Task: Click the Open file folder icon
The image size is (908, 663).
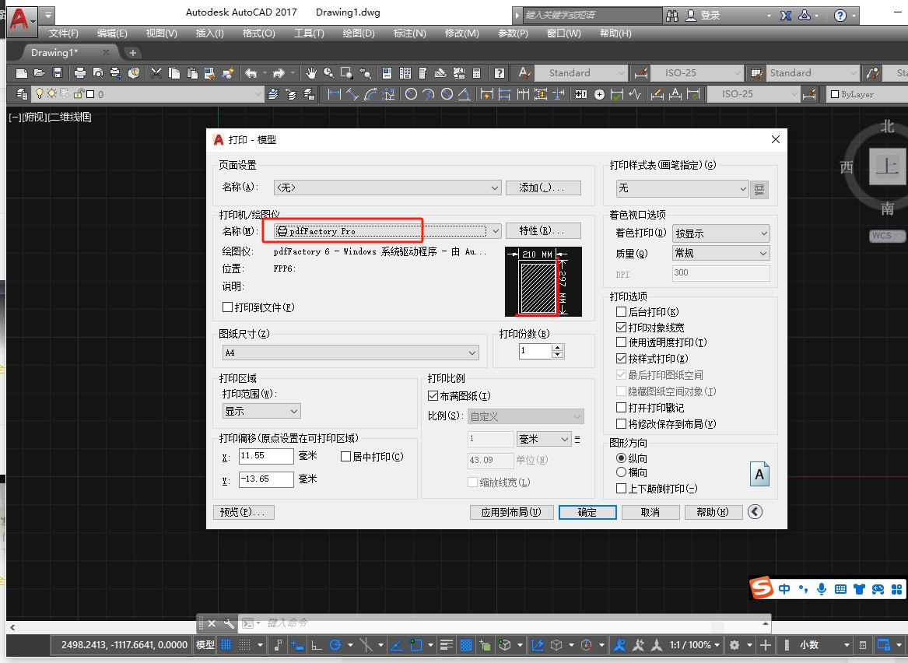Action: pyautogui.click(x=40, y=73)
